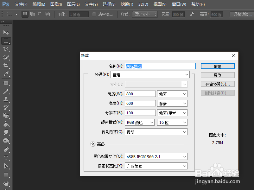Screen dimensions: 254x190
Task: Select the Move tool
Action: point(6,32)
